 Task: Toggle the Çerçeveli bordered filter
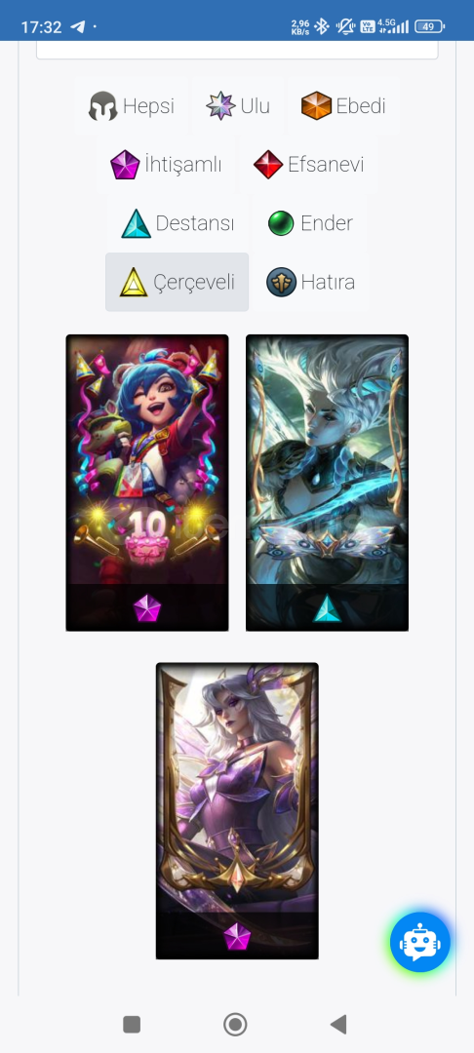[178, 282]
